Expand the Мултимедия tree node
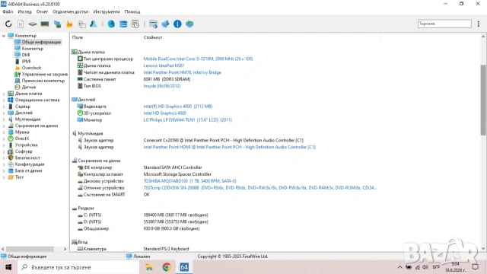The height and width of the screenshot is (274, 487). point(4,119)
